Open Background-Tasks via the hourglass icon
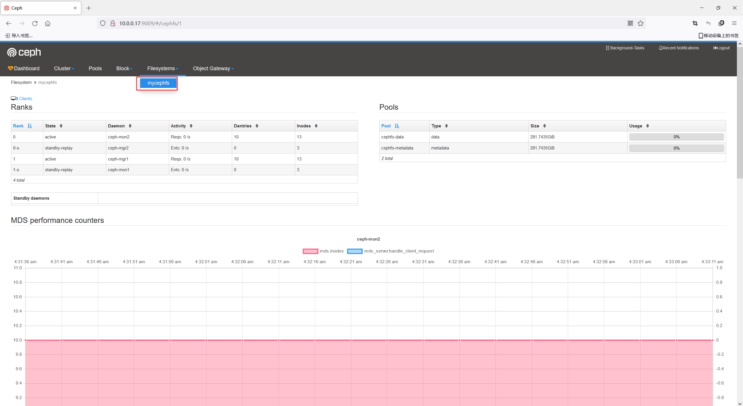The image size is (743, 406). tap(625, 48)
